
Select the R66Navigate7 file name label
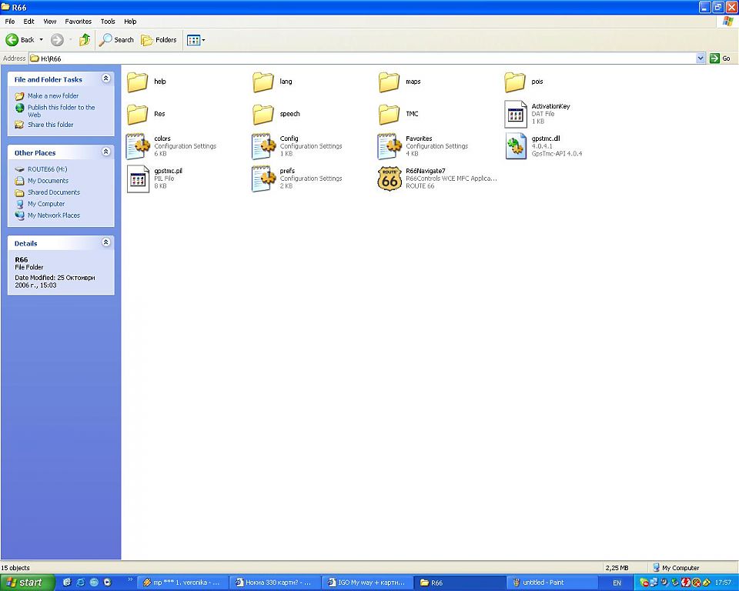(425, 171)
